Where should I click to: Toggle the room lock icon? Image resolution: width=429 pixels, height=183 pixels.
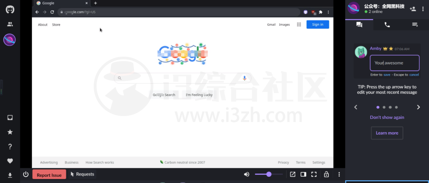pyautogui.click(x=326, y=174)
